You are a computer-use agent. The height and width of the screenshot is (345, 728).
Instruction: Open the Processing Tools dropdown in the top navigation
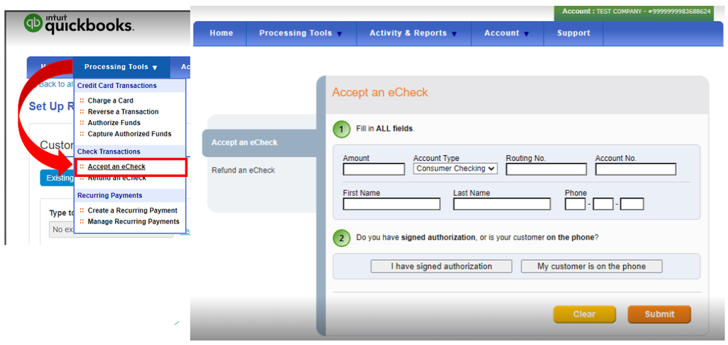tap(301, 33)
